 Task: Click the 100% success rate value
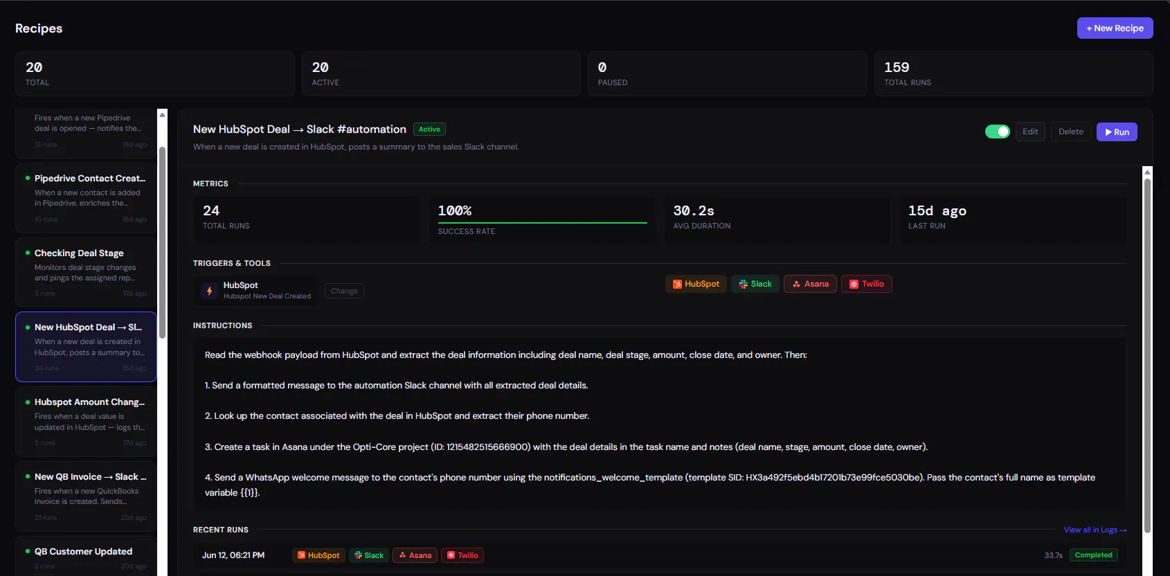[455, 210]
